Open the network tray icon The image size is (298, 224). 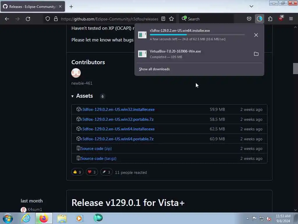[262, 219]
